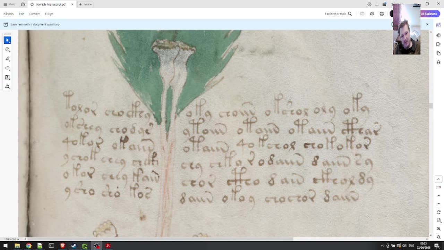Open the AI Assistant
Image resolution: width=444 pixels, height=250 pixels.
[429, 14]
